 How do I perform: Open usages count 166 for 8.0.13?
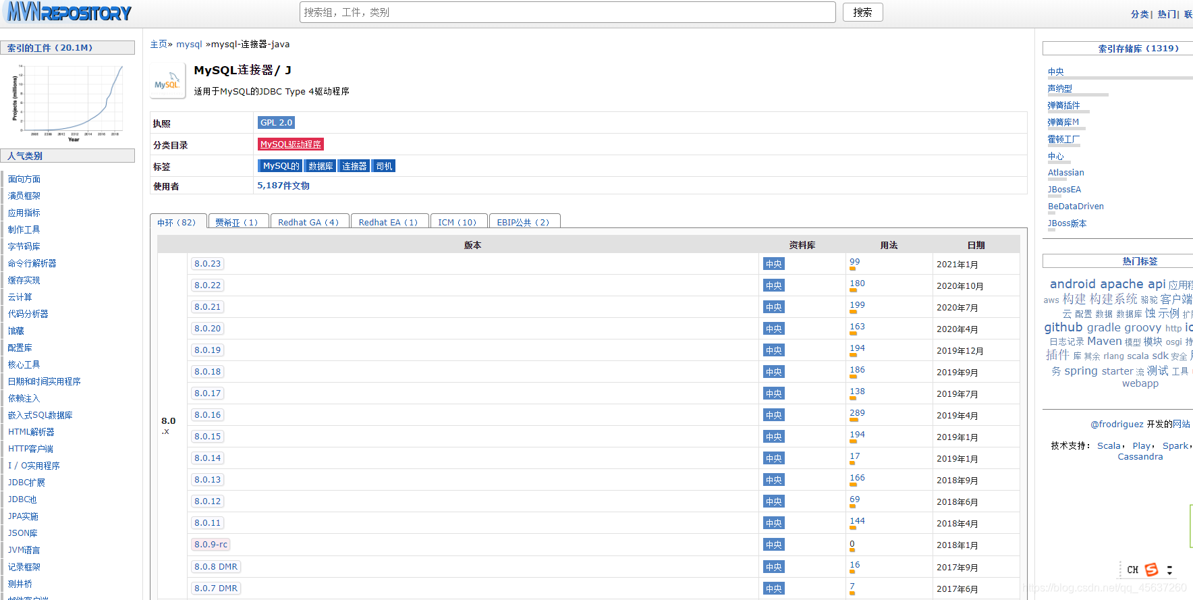pyautogui.click(x=857, y=478)
